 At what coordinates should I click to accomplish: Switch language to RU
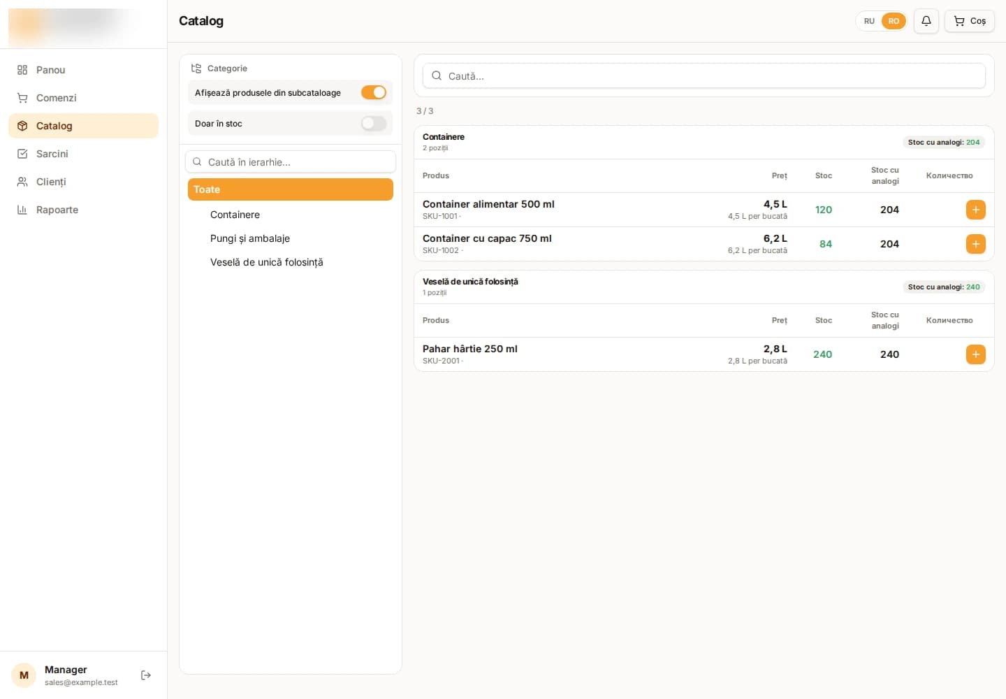pos(869,21)
